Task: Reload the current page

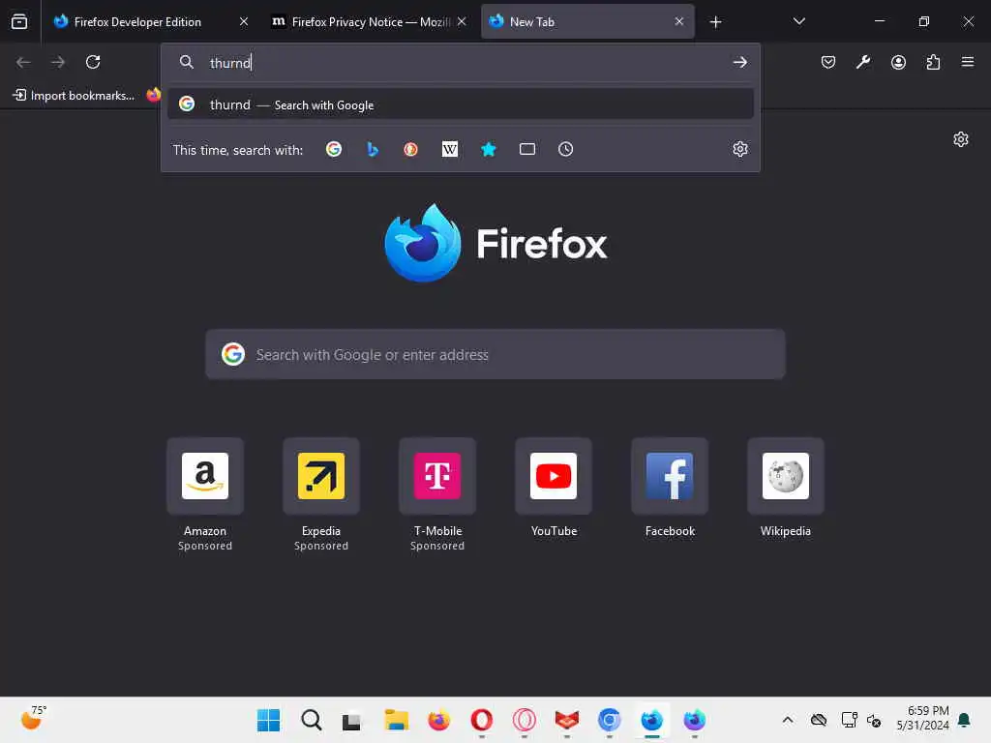Action: [x=93, y=62]
